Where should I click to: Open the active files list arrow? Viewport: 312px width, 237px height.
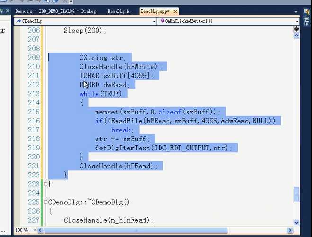[296, 12]
